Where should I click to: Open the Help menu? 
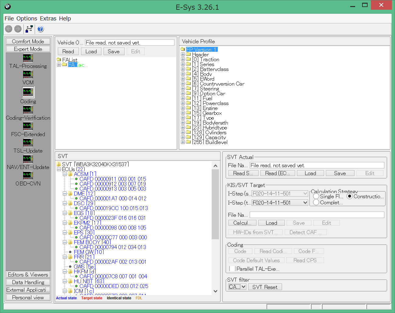pyautogui.click(x=65, y=19)
